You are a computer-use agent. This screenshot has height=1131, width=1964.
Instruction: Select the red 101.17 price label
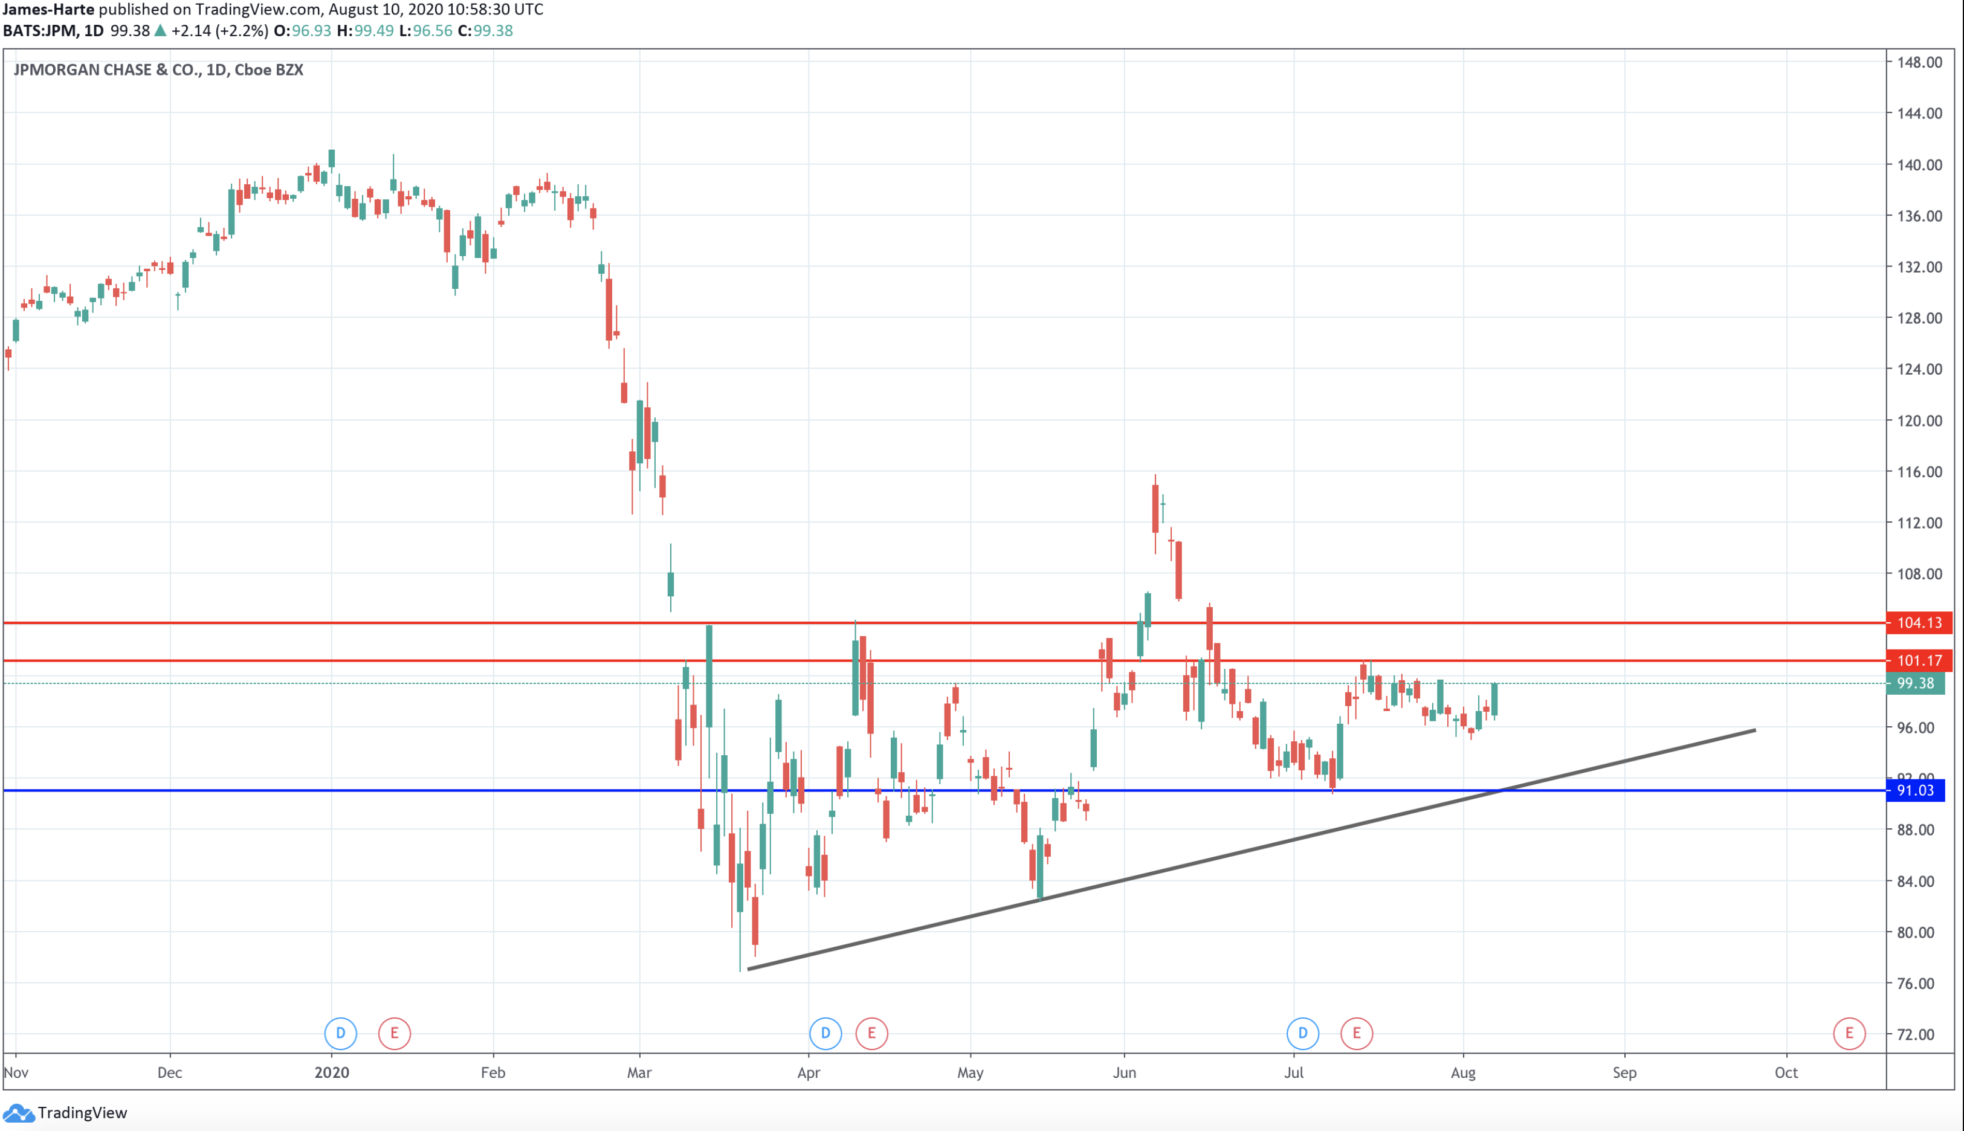click(x=1918, y=661)
